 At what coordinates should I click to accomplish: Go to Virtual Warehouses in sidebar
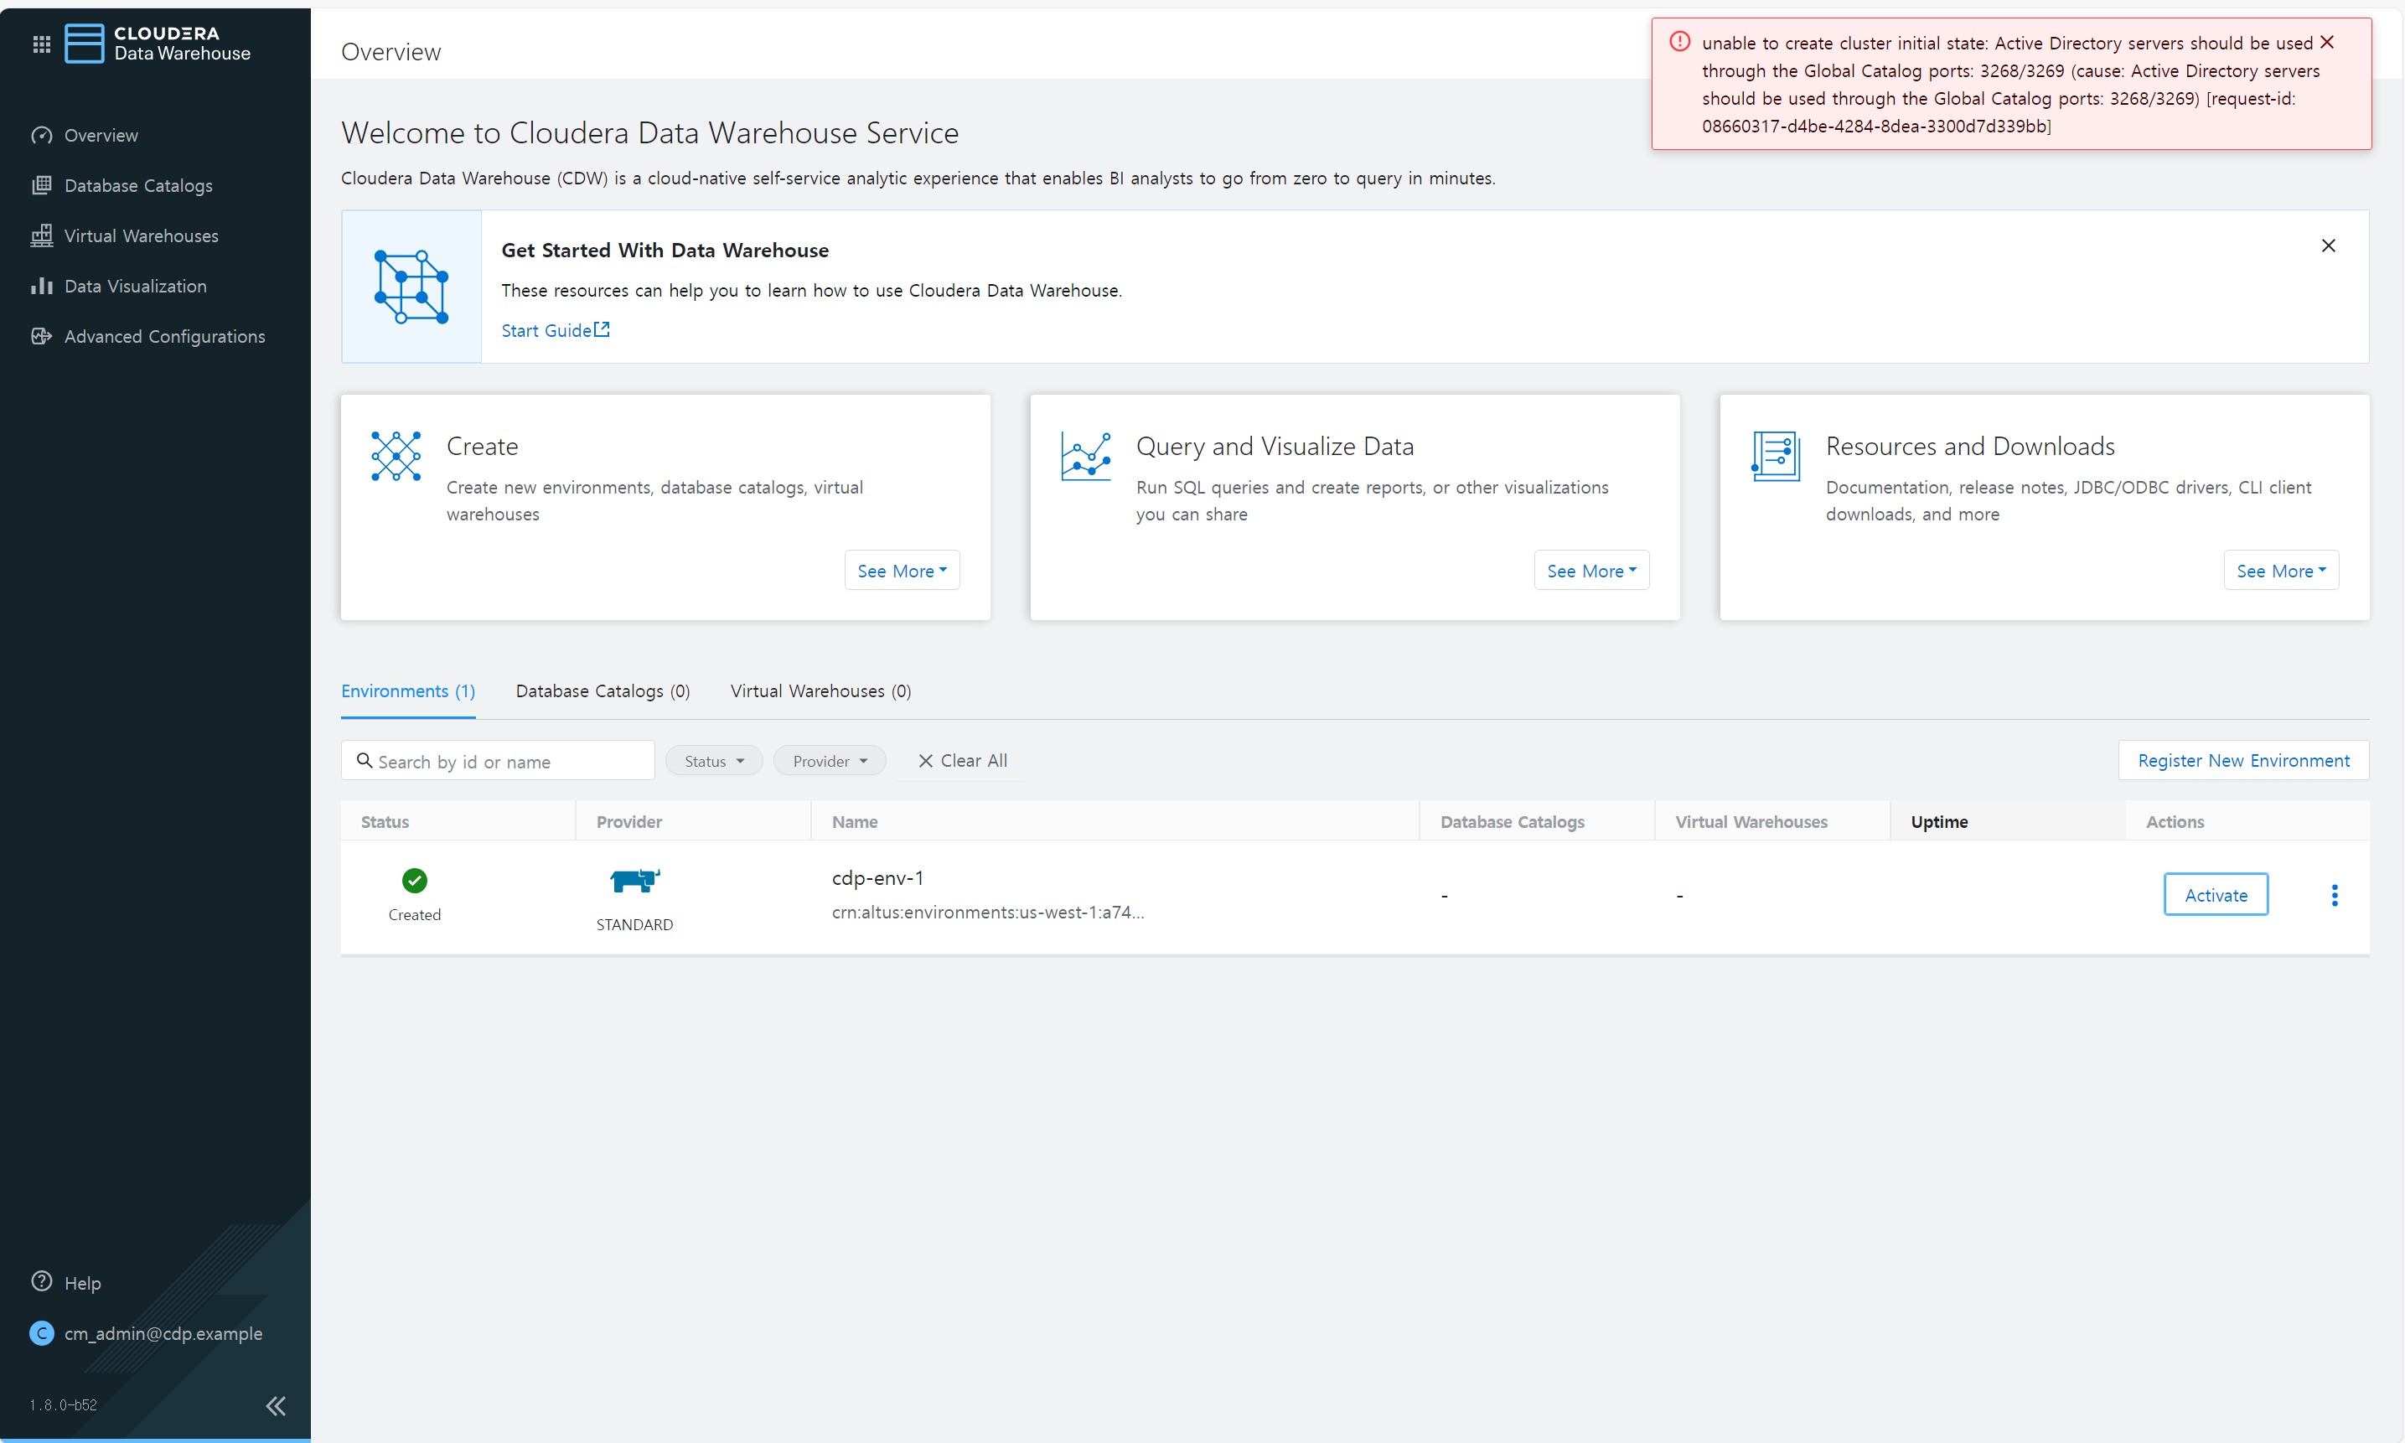[140, 236]
